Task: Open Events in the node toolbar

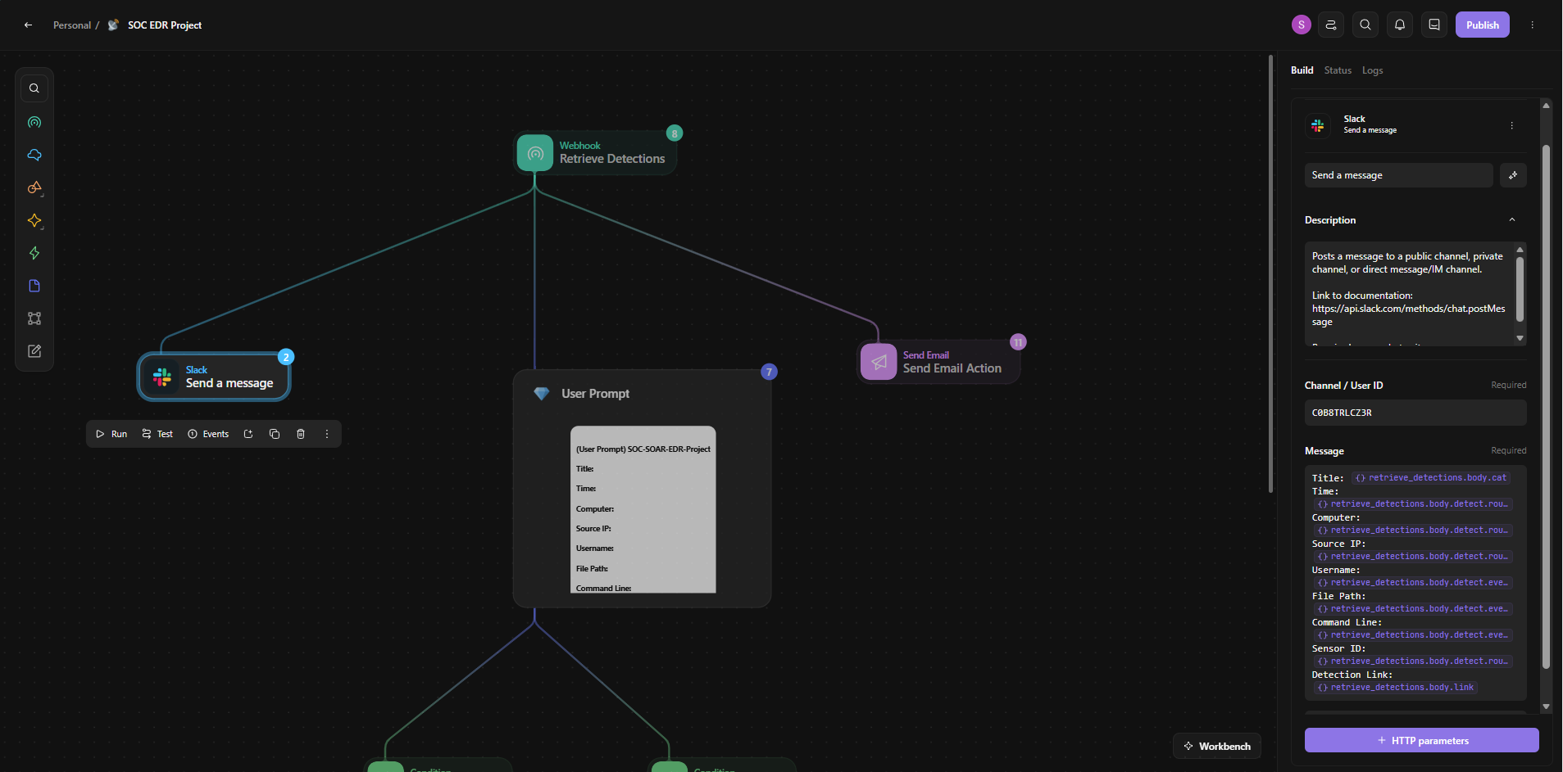Action: point(208,434)
